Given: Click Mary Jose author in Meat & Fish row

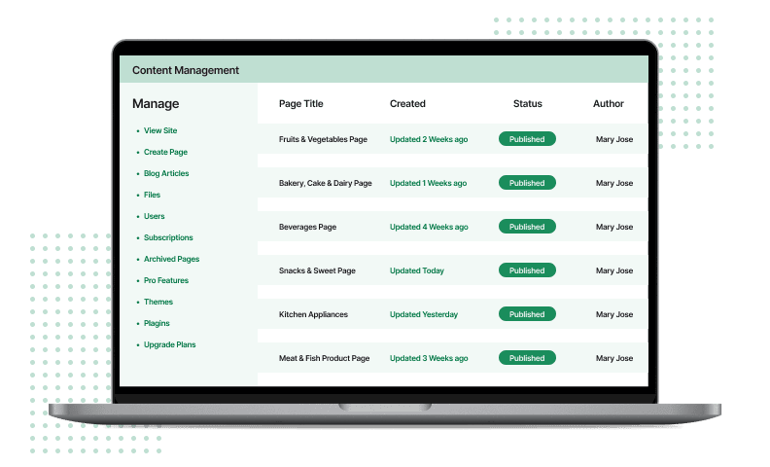Looking at the screenshot, I should click(614, 358).
